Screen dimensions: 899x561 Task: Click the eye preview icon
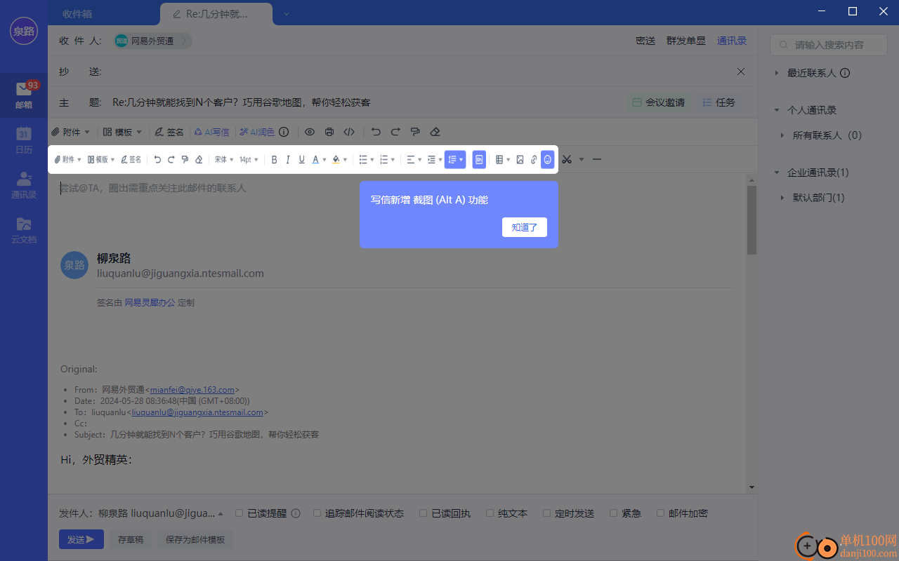[x=309, y=132]
